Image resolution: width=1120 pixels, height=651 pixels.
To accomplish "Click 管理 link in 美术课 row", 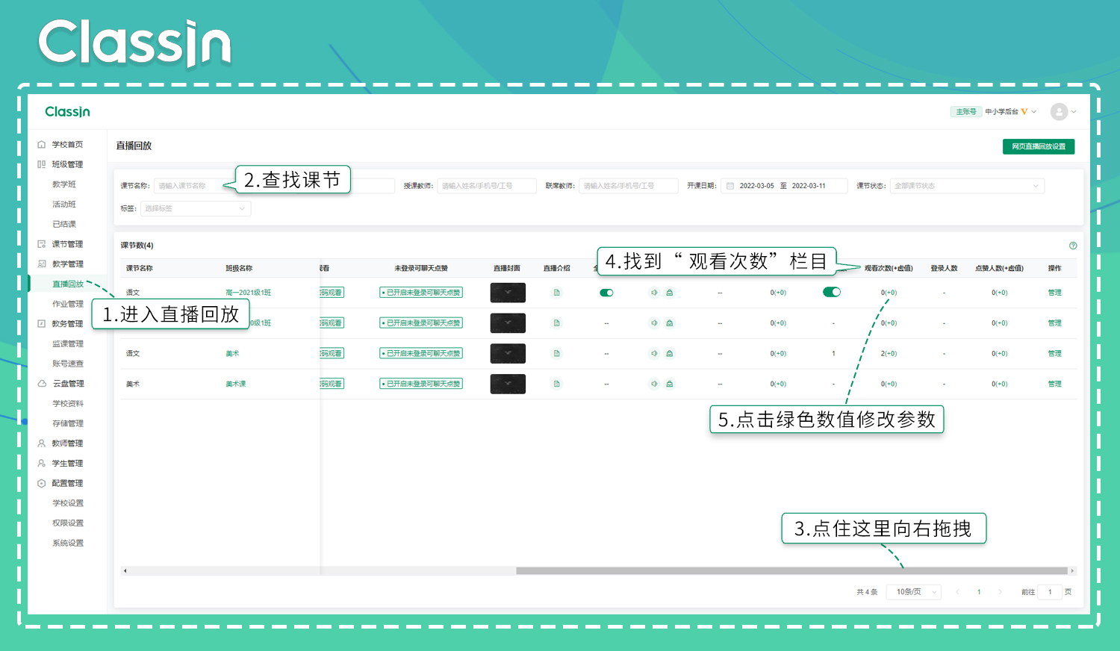I will point(1054,384).
